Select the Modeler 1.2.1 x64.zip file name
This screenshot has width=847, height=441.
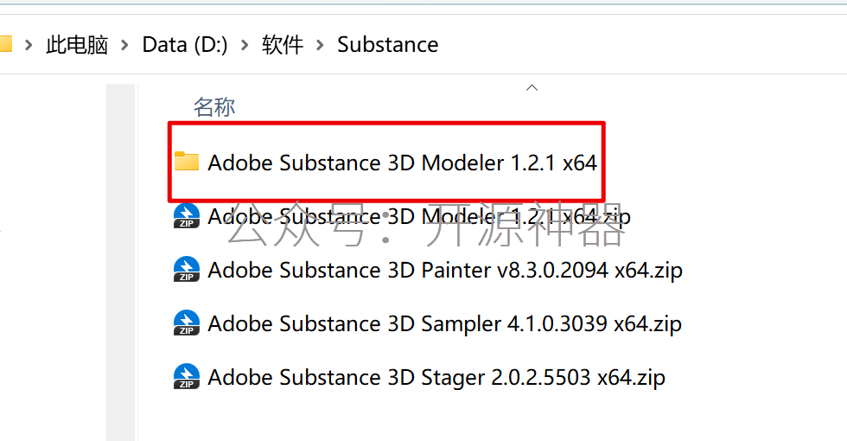coord(419,216)
